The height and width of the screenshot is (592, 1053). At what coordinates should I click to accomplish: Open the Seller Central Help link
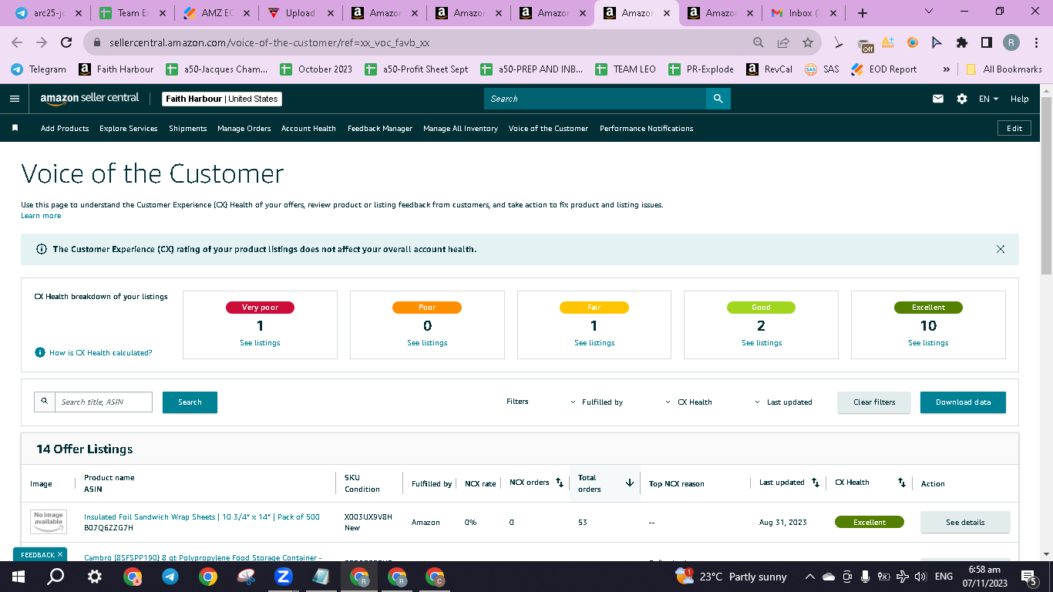tap(1019, 99)
